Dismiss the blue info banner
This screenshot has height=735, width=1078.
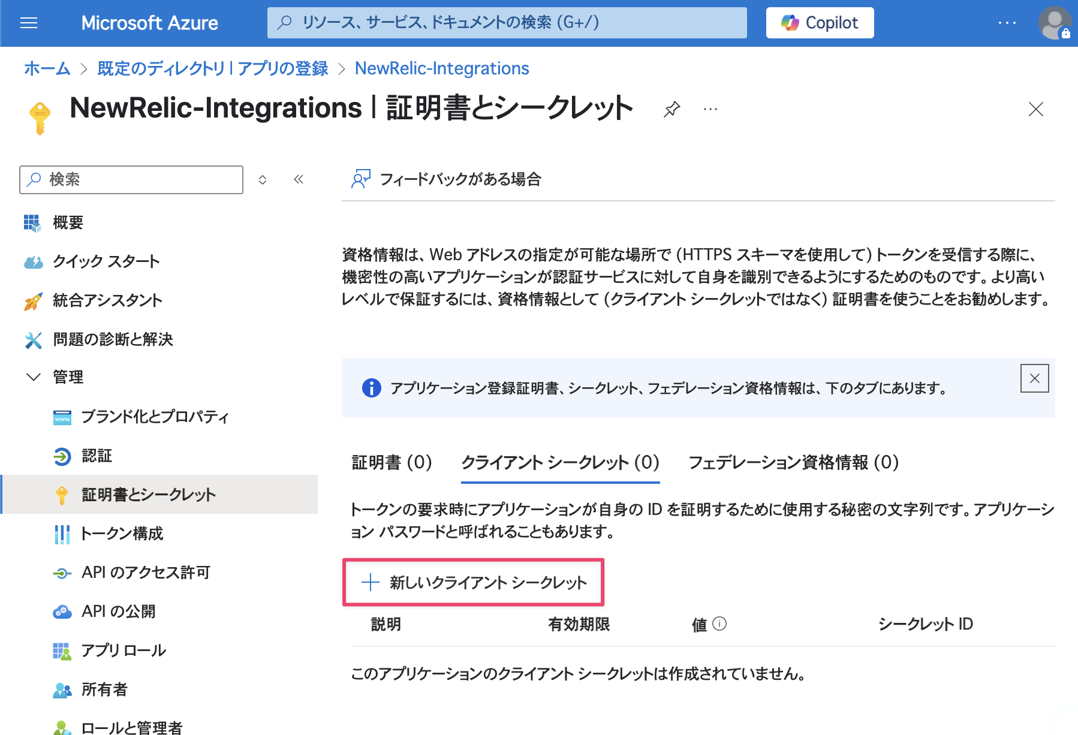[1034, 378]
